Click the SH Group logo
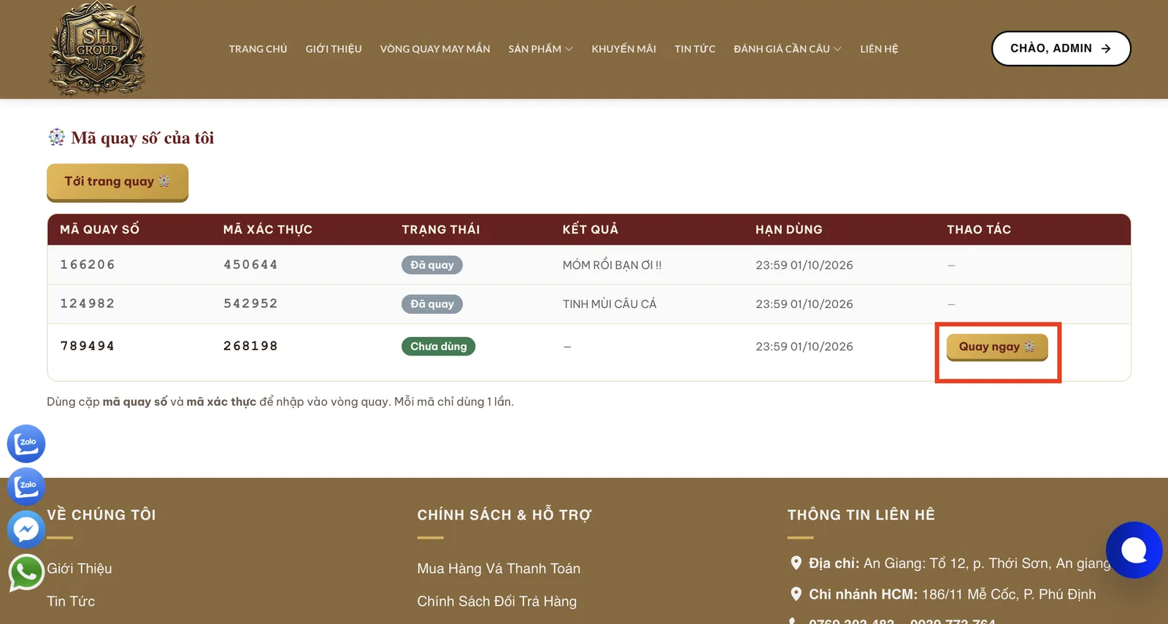 pyautogui.click(x=97, y=48)
